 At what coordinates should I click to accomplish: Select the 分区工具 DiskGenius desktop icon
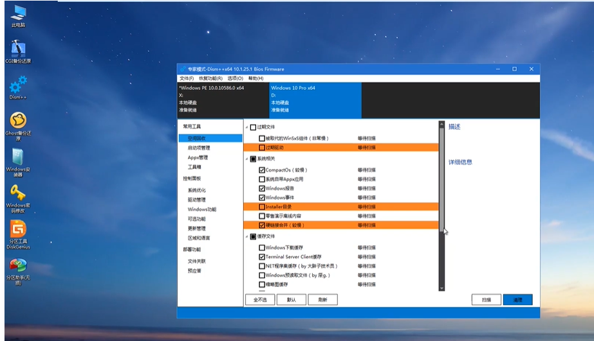tap(18, 235)
